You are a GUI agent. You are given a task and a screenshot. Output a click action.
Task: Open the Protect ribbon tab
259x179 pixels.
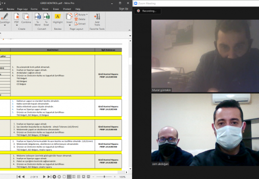pyautogui.click(x=67, y=9)
